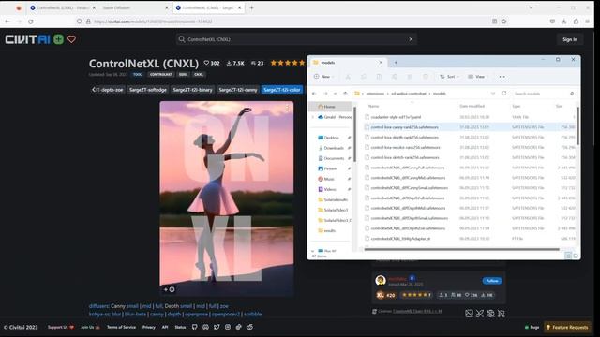This screenshot has height=337, width=600.
Task: Click the Civitai logo in the header
Action: click(27, 39)
